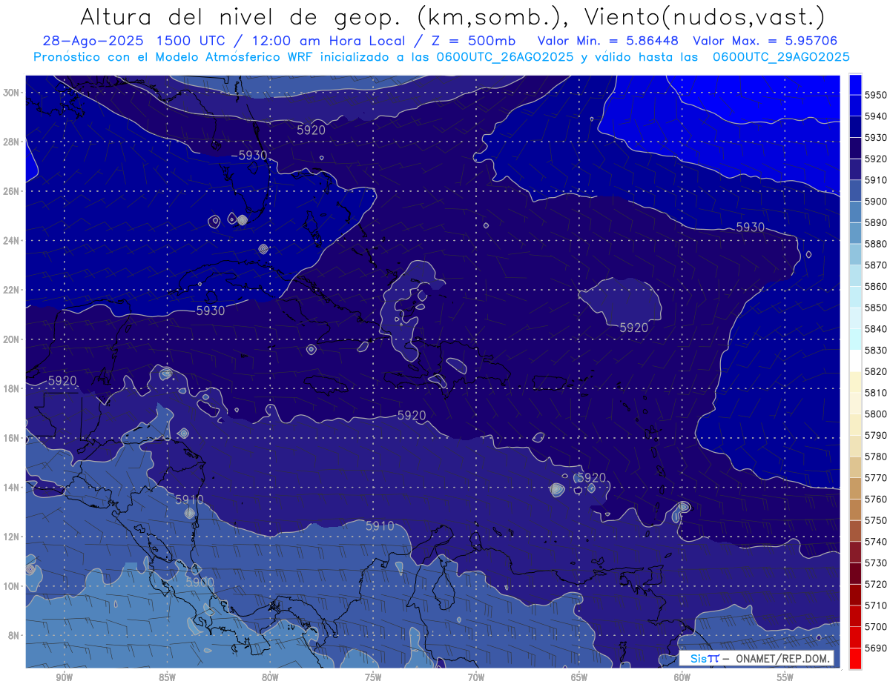Select the "Z = 500mb" level text

473,42
